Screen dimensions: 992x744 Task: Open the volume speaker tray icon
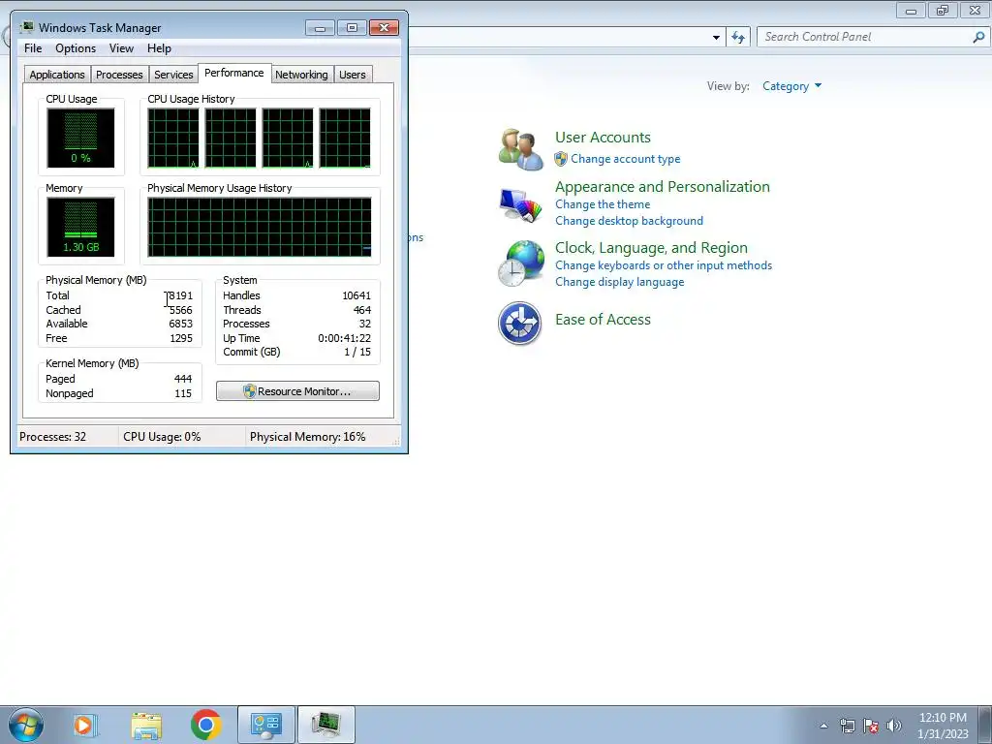[894, 726]
